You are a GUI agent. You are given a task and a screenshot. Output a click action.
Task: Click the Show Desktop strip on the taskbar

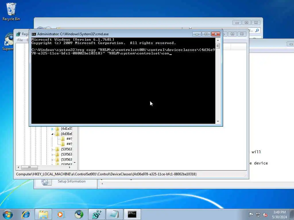(x=292, y=214)
